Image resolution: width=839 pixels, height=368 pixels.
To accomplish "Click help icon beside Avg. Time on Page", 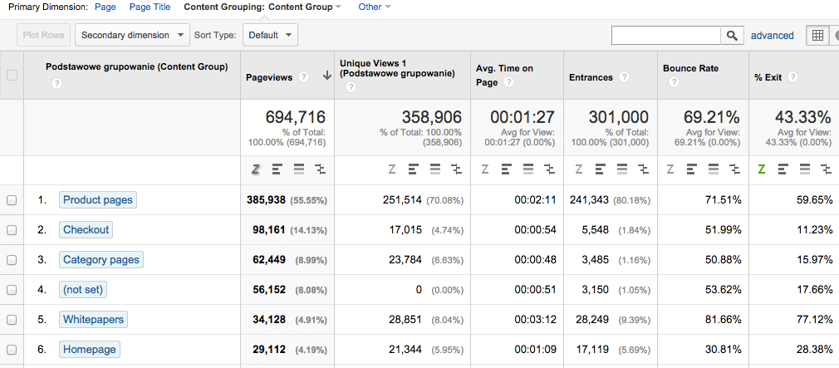I will pyautogui.click(x=508, y=82).
